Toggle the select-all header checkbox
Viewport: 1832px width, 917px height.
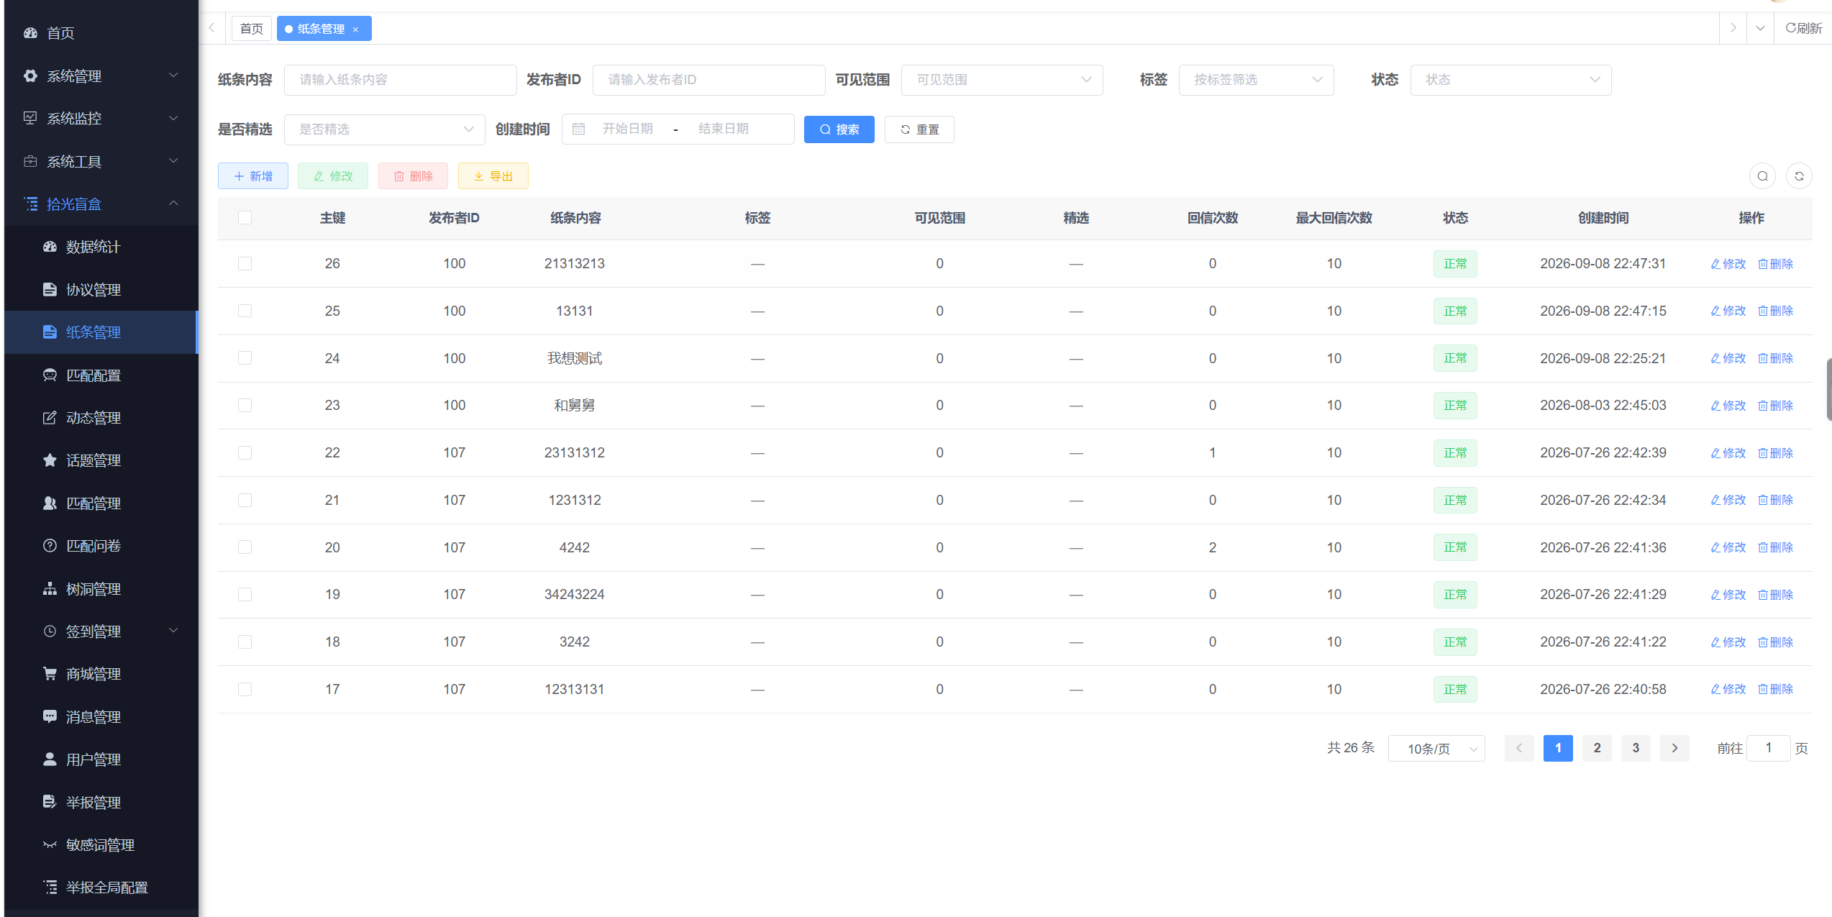click(x=245, y=217)
